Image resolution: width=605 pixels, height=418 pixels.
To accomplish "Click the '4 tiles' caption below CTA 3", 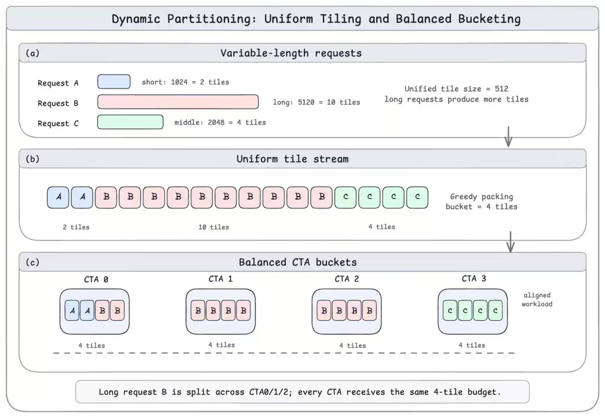I will point(472,345).
